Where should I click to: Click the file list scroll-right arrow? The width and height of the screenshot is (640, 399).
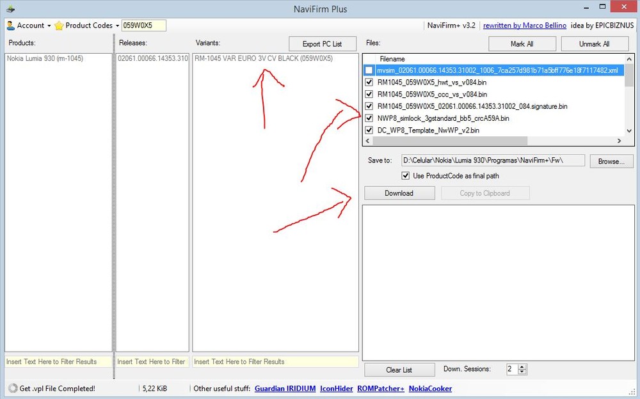pos(619,141)
